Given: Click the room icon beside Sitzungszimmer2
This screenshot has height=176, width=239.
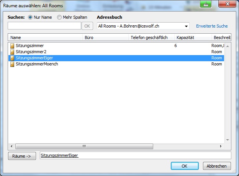Looking at the screenshot, I should coord(12,52).
